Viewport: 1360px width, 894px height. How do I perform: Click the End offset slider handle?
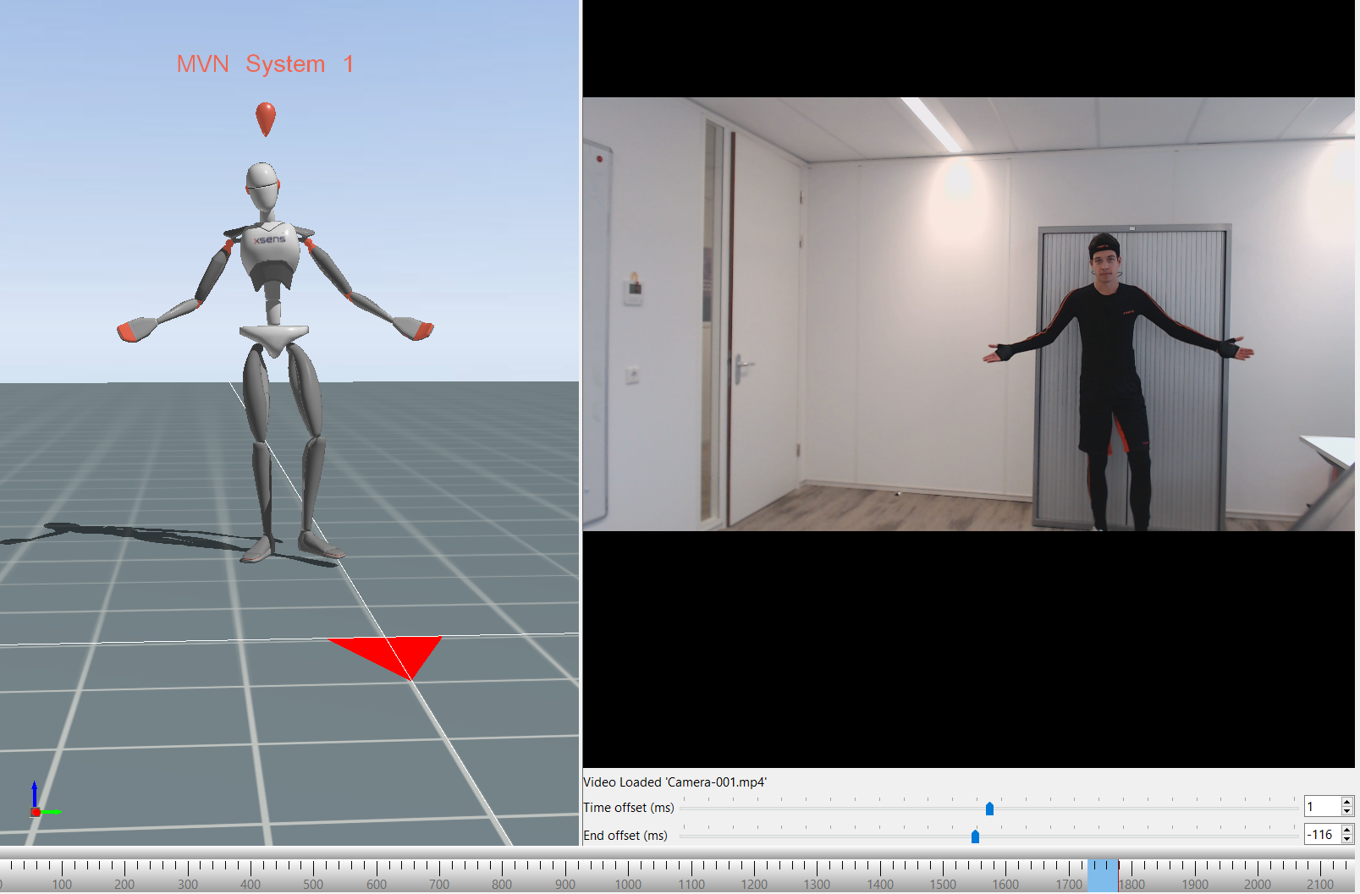[977, 836]
